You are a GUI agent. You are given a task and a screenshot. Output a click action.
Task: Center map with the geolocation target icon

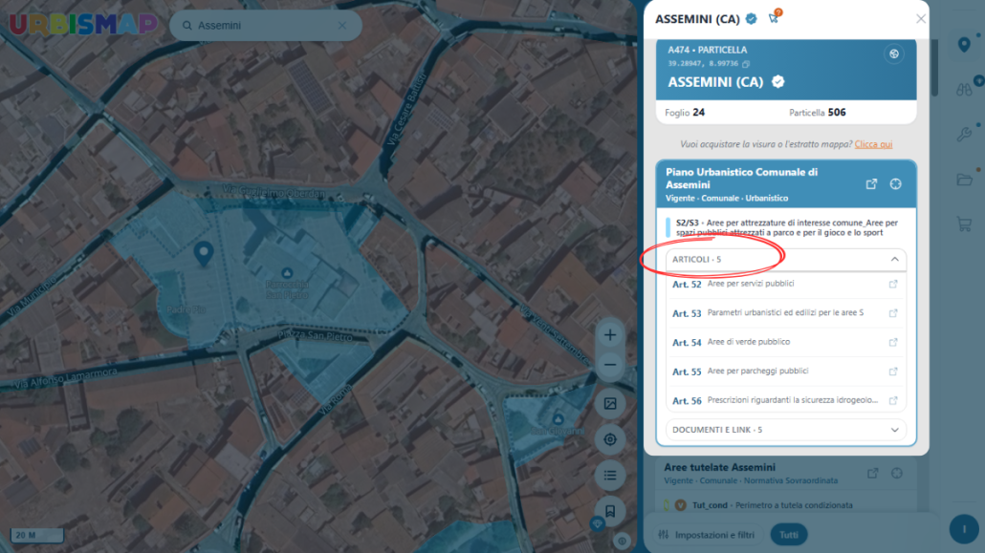[610, 439]
